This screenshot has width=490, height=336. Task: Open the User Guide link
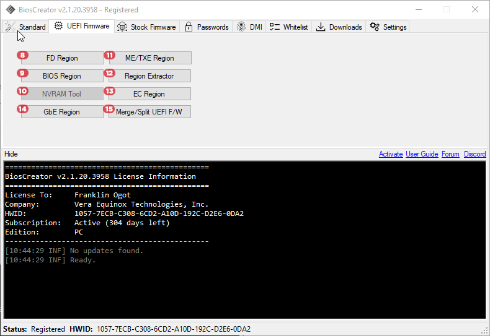tap(422, 154)
